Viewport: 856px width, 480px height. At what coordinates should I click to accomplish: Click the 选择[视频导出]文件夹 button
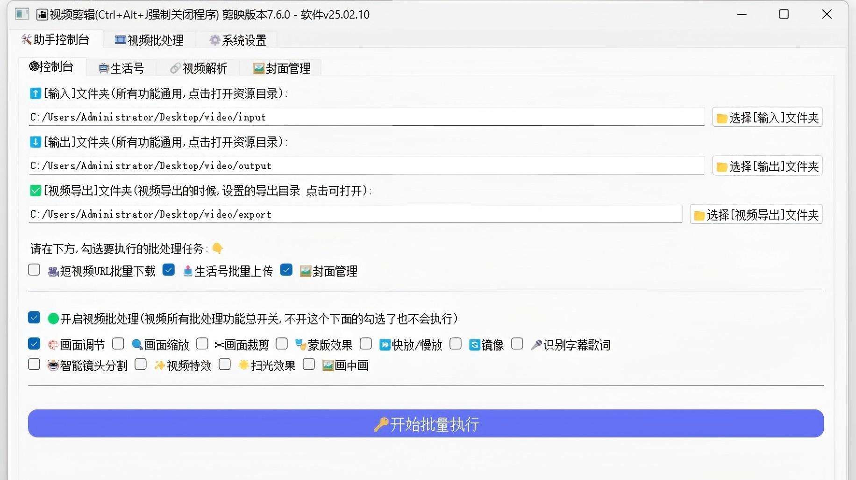[x=756, y=215]
